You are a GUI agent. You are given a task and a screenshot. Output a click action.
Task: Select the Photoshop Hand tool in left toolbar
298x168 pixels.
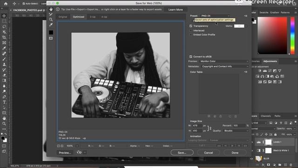pyautogui.click(x=4, y=118)
